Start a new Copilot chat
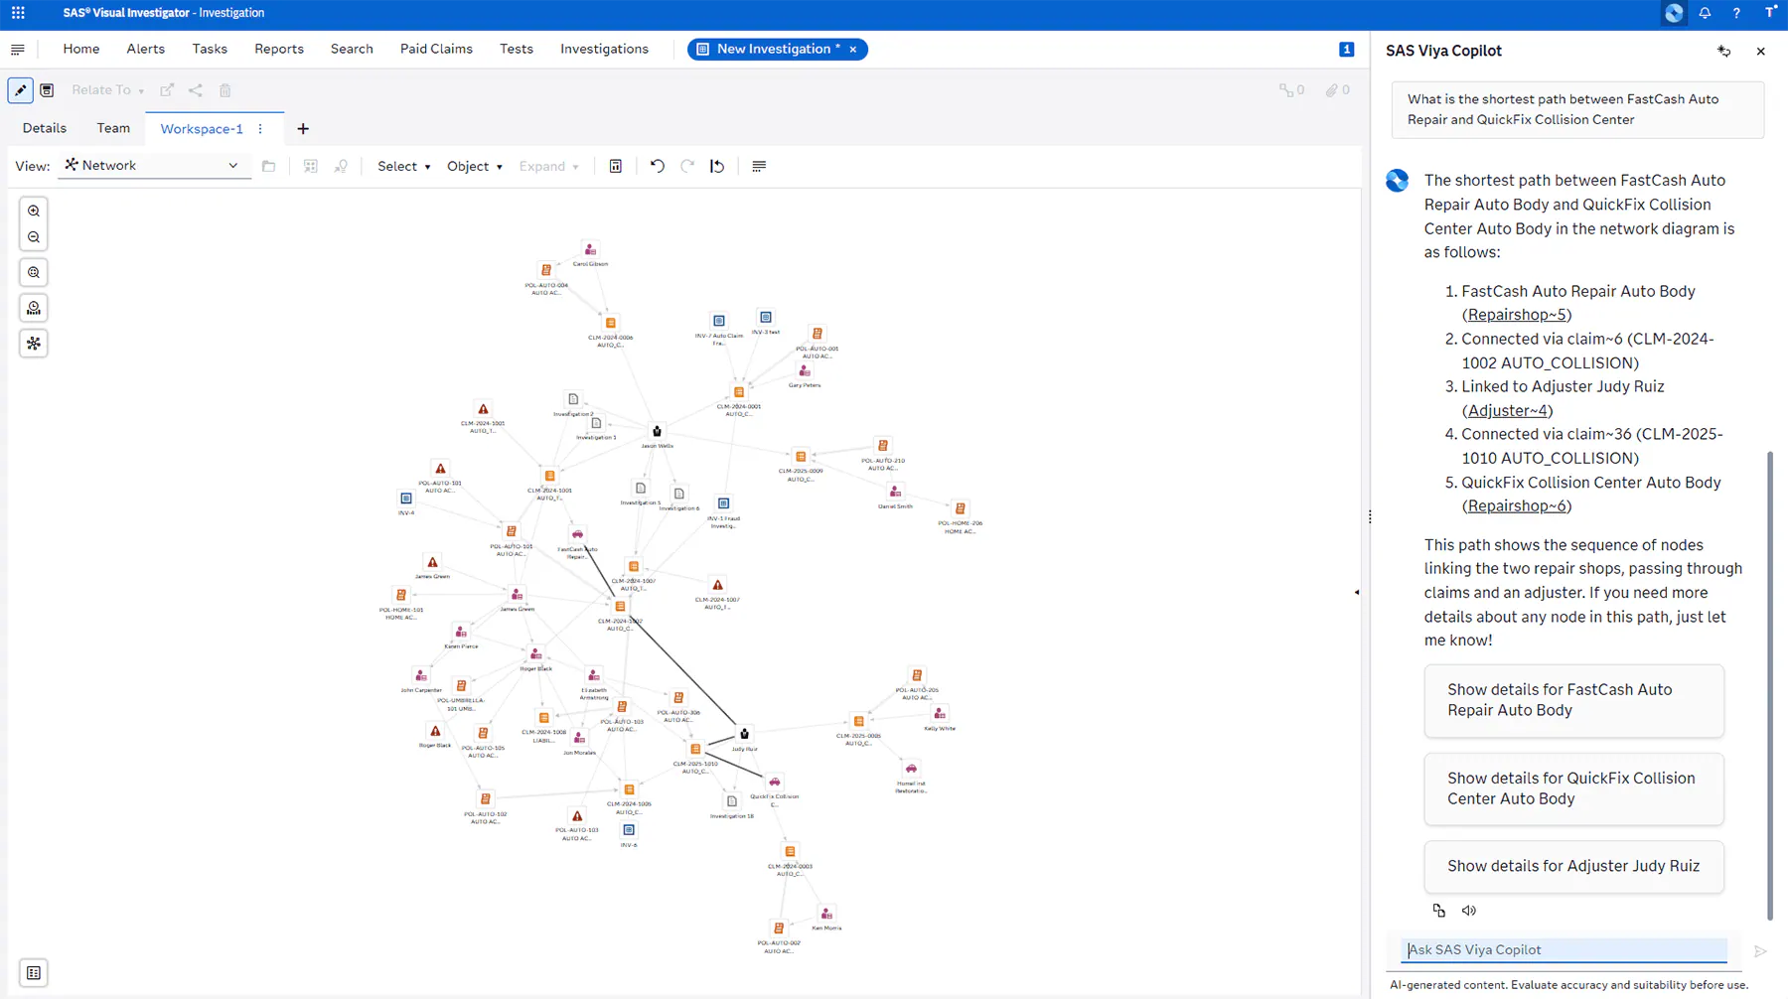The width and height of the screenshot is (1788, 999). 1724,52
